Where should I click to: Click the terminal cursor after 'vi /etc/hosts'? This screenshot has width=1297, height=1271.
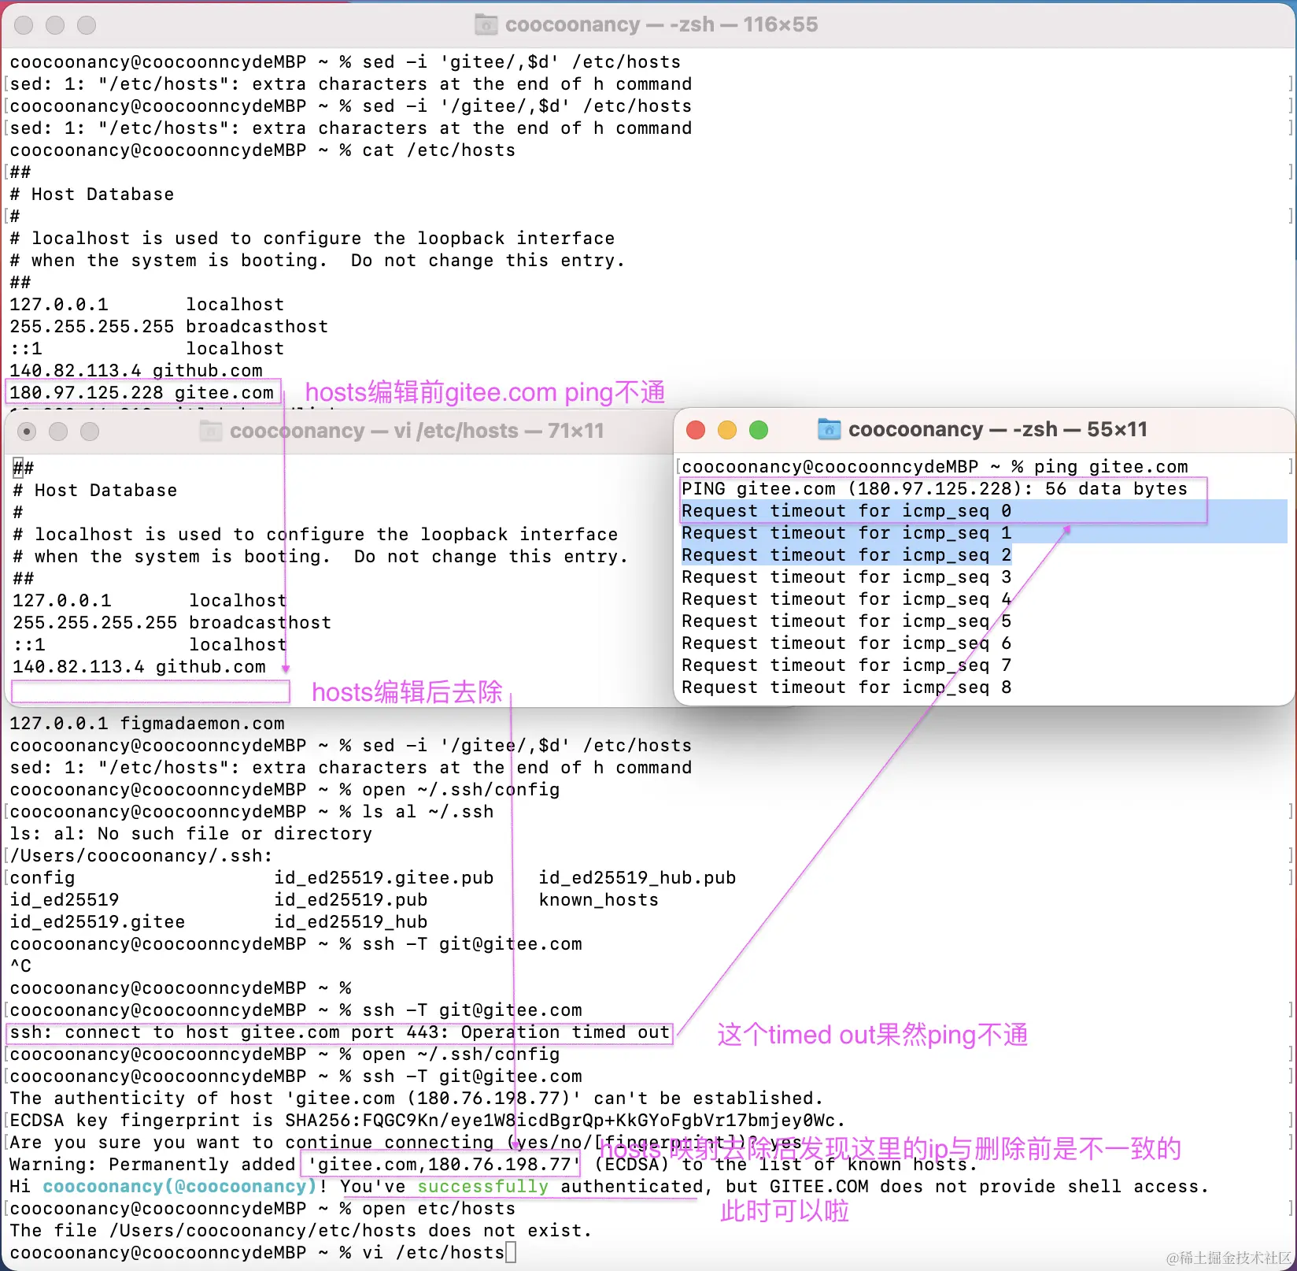[511, 1252]
